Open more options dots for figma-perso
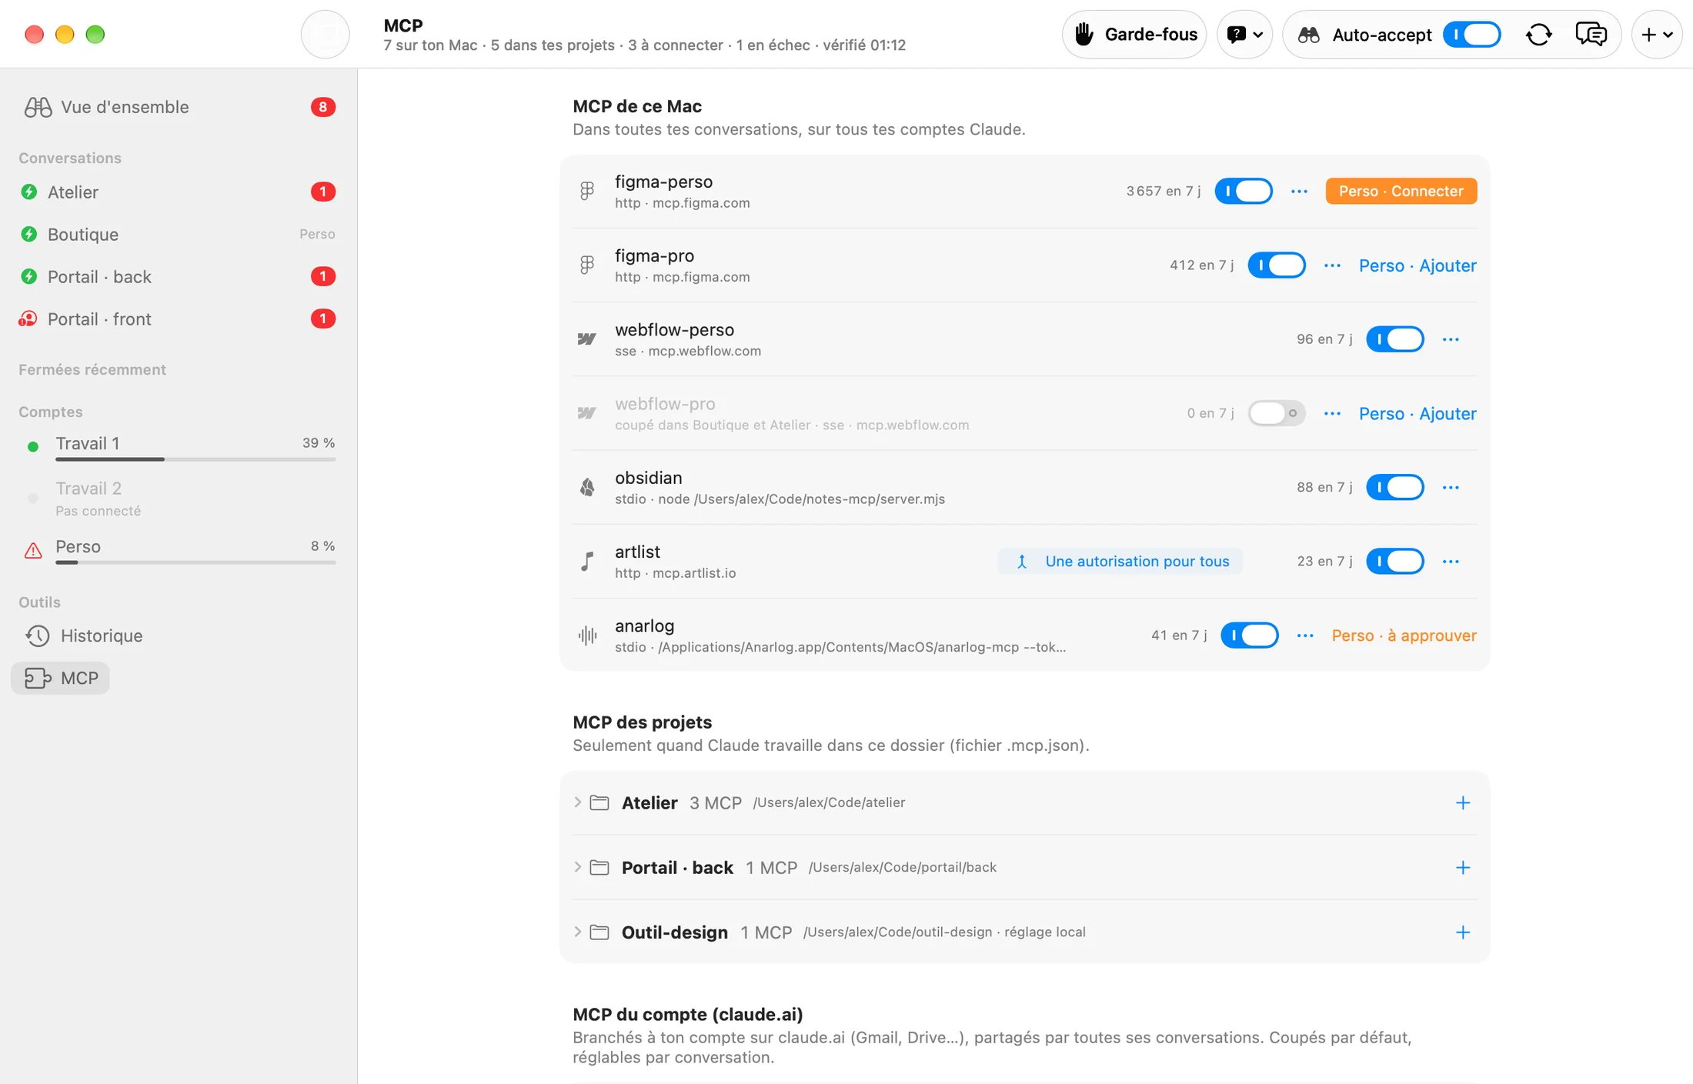This screenshot has width=1693, height=1084. (x=1299, y=191)
